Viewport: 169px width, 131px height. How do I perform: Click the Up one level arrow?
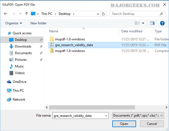click(x=26, y=14)
